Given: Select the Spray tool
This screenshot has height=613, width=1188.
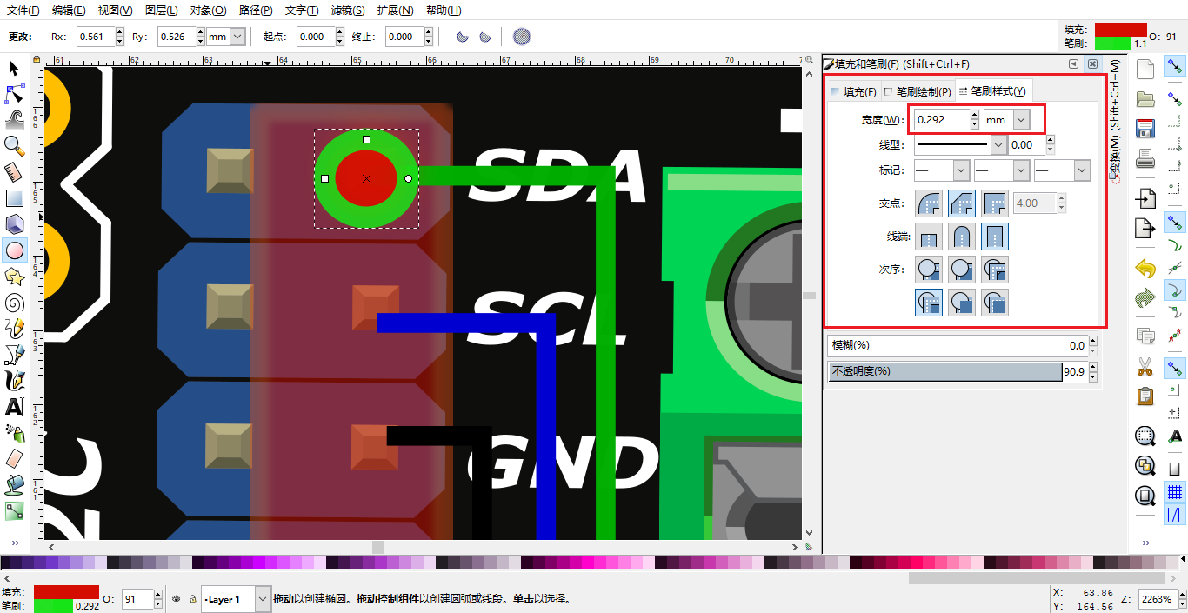Looking at the screenshot, I should pyautogui.click(x=14, y=432).
